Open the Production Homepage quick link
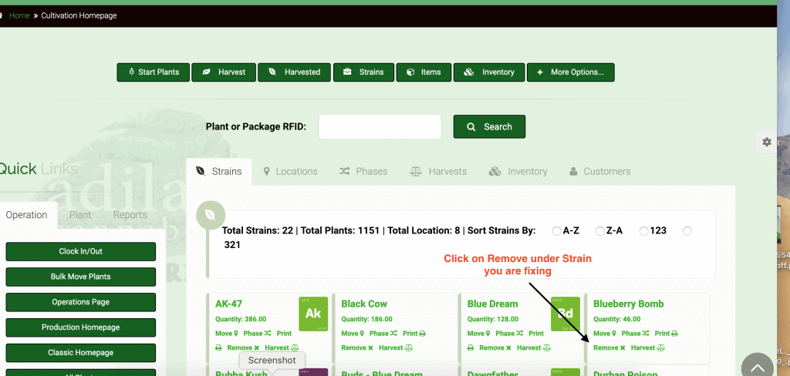 [x=80, y=327]
